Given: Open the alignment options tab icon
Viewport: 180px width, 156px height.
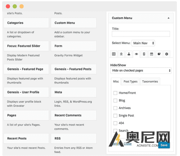Looking at the screenshot, I should click(121, 54).
